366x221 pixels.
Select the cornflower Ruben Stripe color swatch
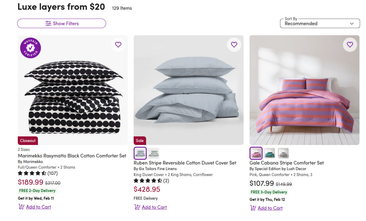tap(140, 153)
